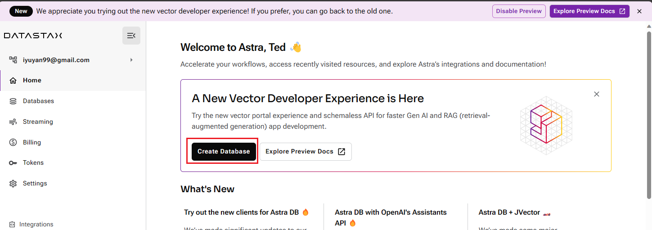Click external-link icon in banner's Explore Preview Docs
The height and width of the screenshot is (230, 652).
(622, 11)
